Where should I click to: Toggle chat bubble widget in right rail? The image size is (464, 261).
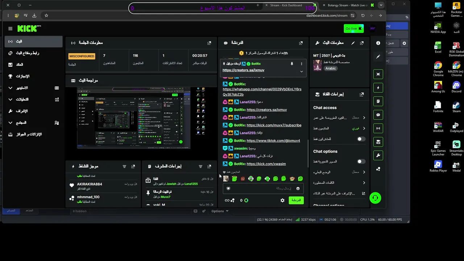pyautogui.click(x=378, y=115)
